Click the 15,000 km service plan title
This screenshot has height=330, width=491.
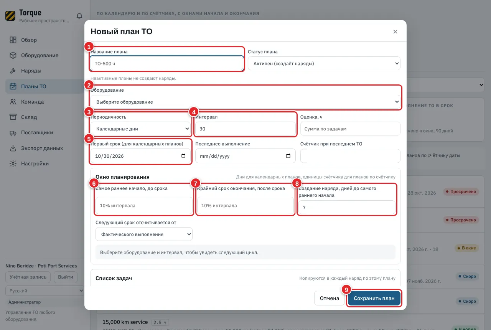[x=125, y=322]
